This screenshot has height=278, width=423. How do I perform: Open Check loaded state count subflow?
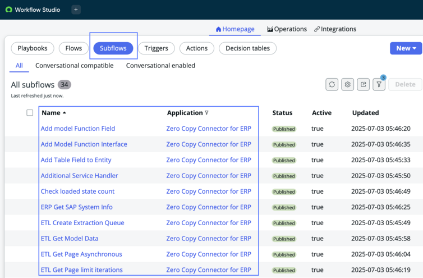77,192
